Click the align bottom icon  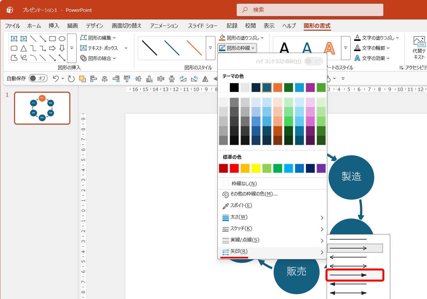point(149,79)
